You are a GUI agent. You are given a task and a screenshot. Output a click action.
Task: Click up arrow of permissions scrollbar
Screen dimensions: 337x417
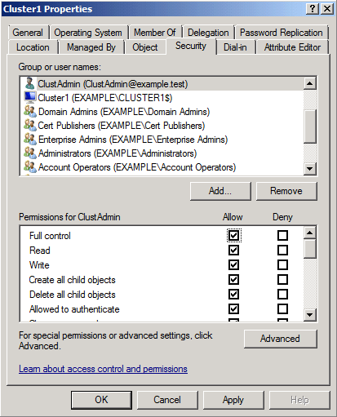pos(310,233)
